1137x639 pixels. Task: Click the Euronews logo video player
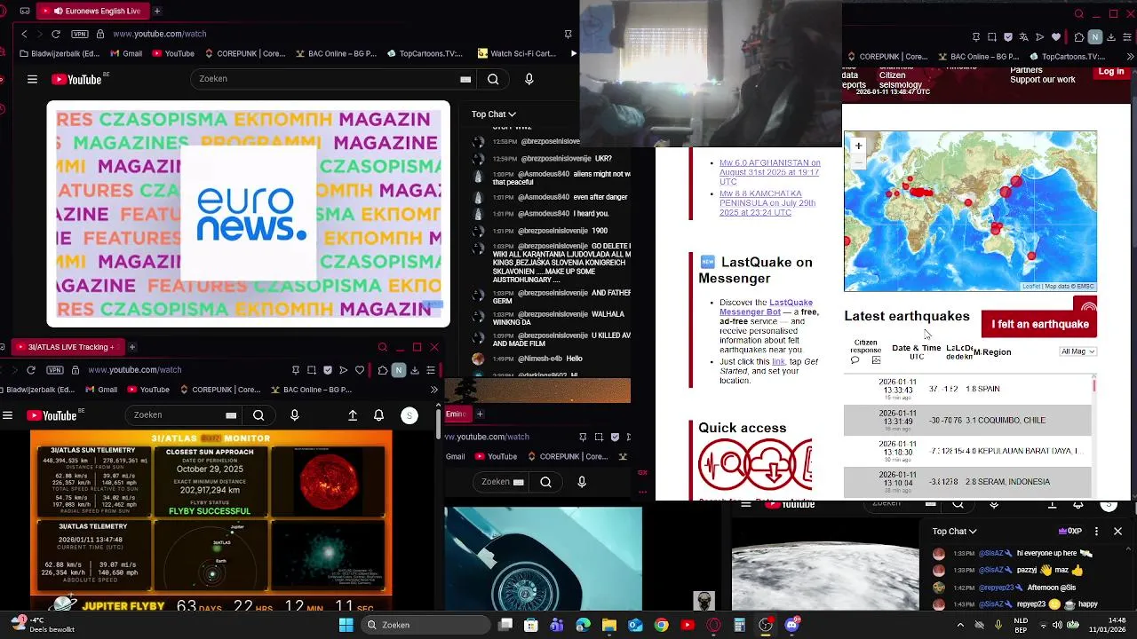pyautogui.click(x=249, y=214)
